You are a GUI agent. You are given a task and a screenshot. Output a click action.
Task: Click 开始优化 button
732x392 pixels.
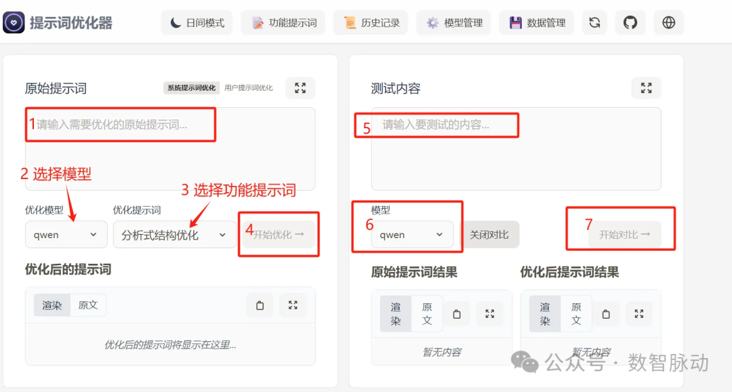coord(279,235)
